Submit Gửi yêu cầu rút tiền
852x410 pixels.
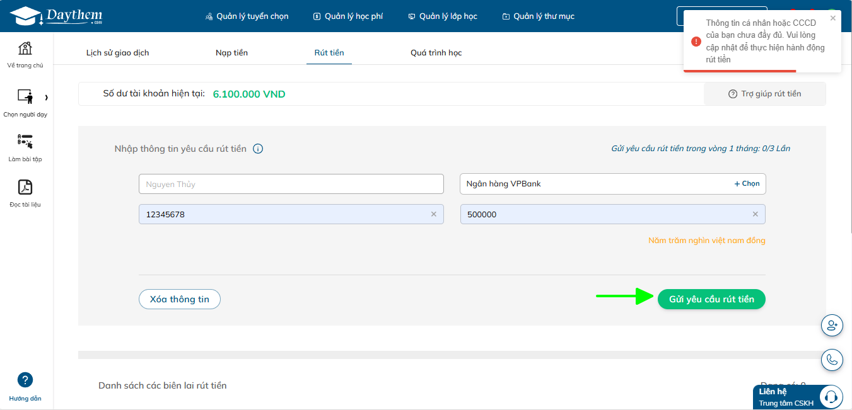point(711,299)
